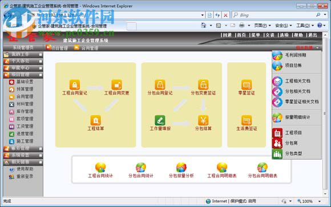Click 交谈 in top navigation
The image size is (331, 207).
click(270, 35)
